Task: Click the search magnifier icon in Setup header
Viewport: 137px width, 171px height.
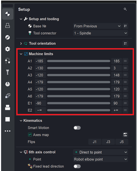Action: (x=125, y=9)
